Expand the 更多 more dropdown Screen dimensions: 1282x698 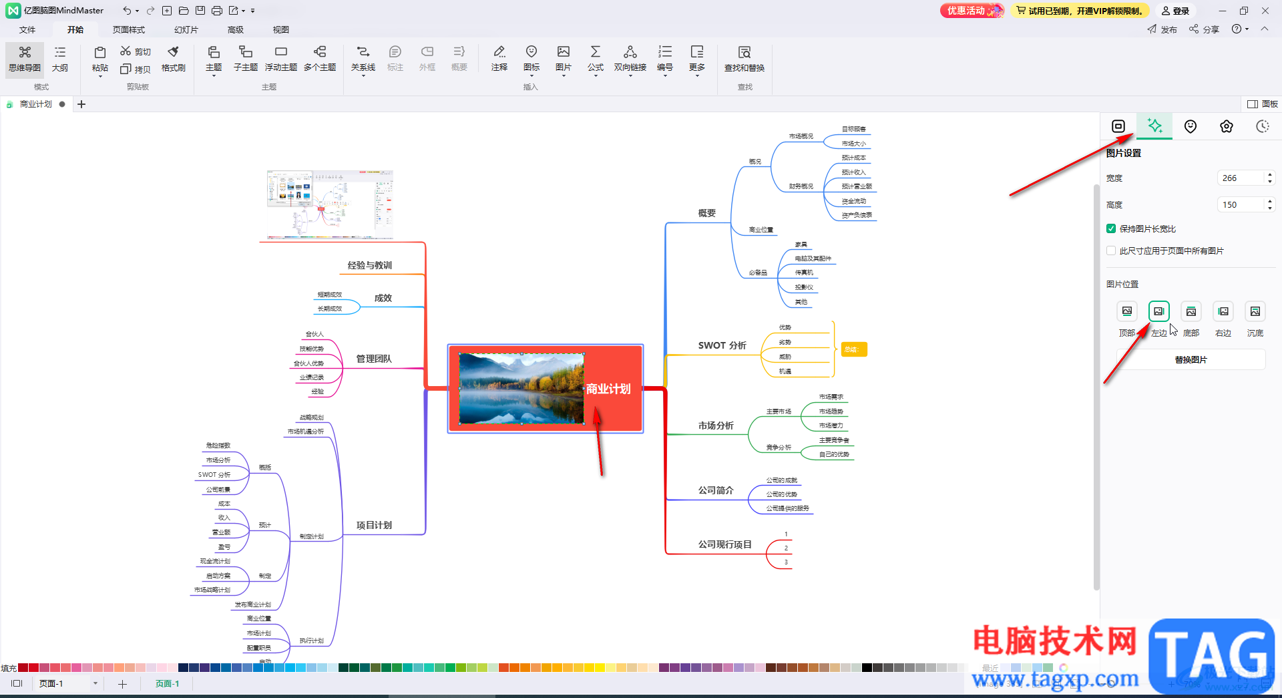pyautogui.click(x=697, y=76)
